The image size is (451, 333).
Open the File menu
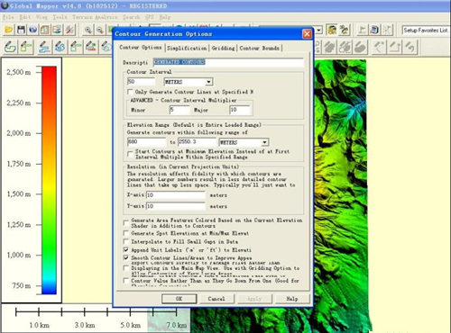tap(8, 17)
